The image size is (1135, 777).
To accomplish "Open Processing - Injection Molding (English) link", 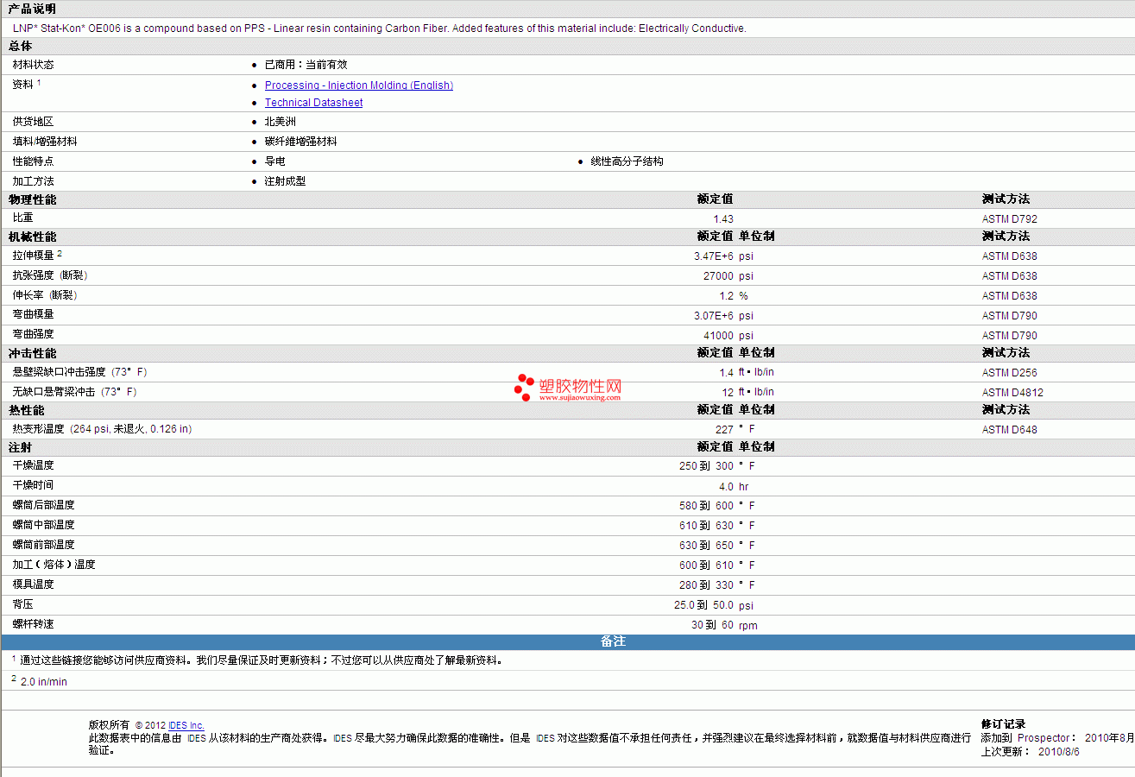I will coord(358,85).
